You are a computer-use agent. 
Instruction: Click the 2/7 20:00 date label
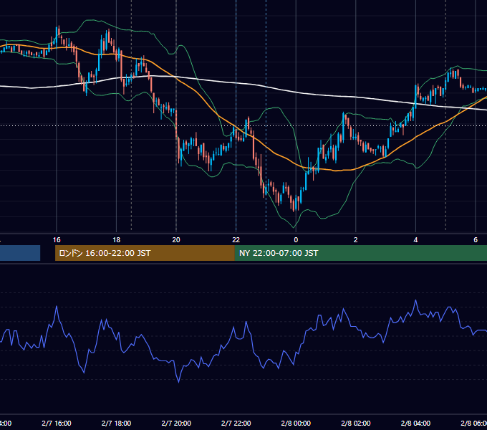click(176, 423)
